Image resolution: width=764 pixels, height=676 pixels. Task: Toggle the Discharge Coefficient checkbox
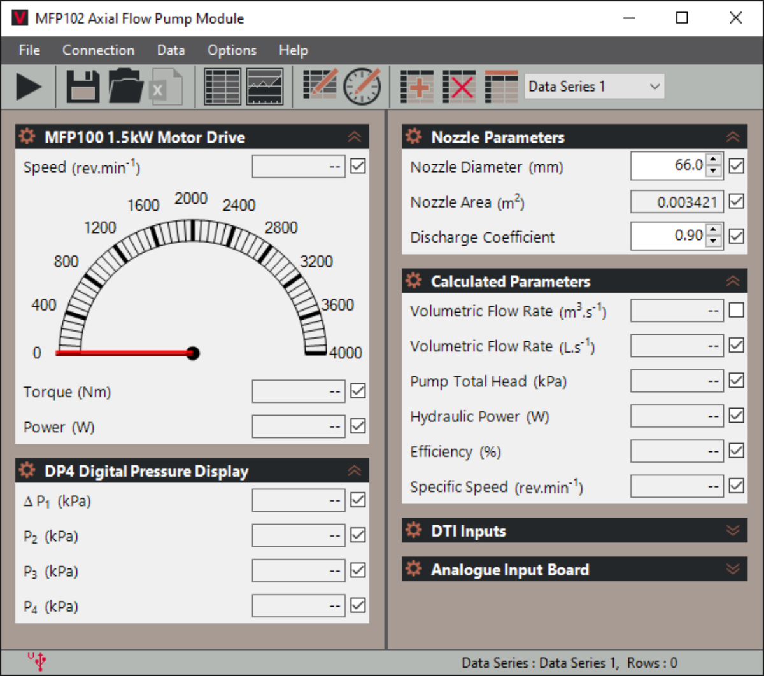coord(737,236)
